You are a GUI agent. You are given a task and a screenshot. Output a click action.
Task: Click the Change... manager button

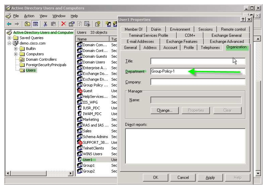(165, 110)
